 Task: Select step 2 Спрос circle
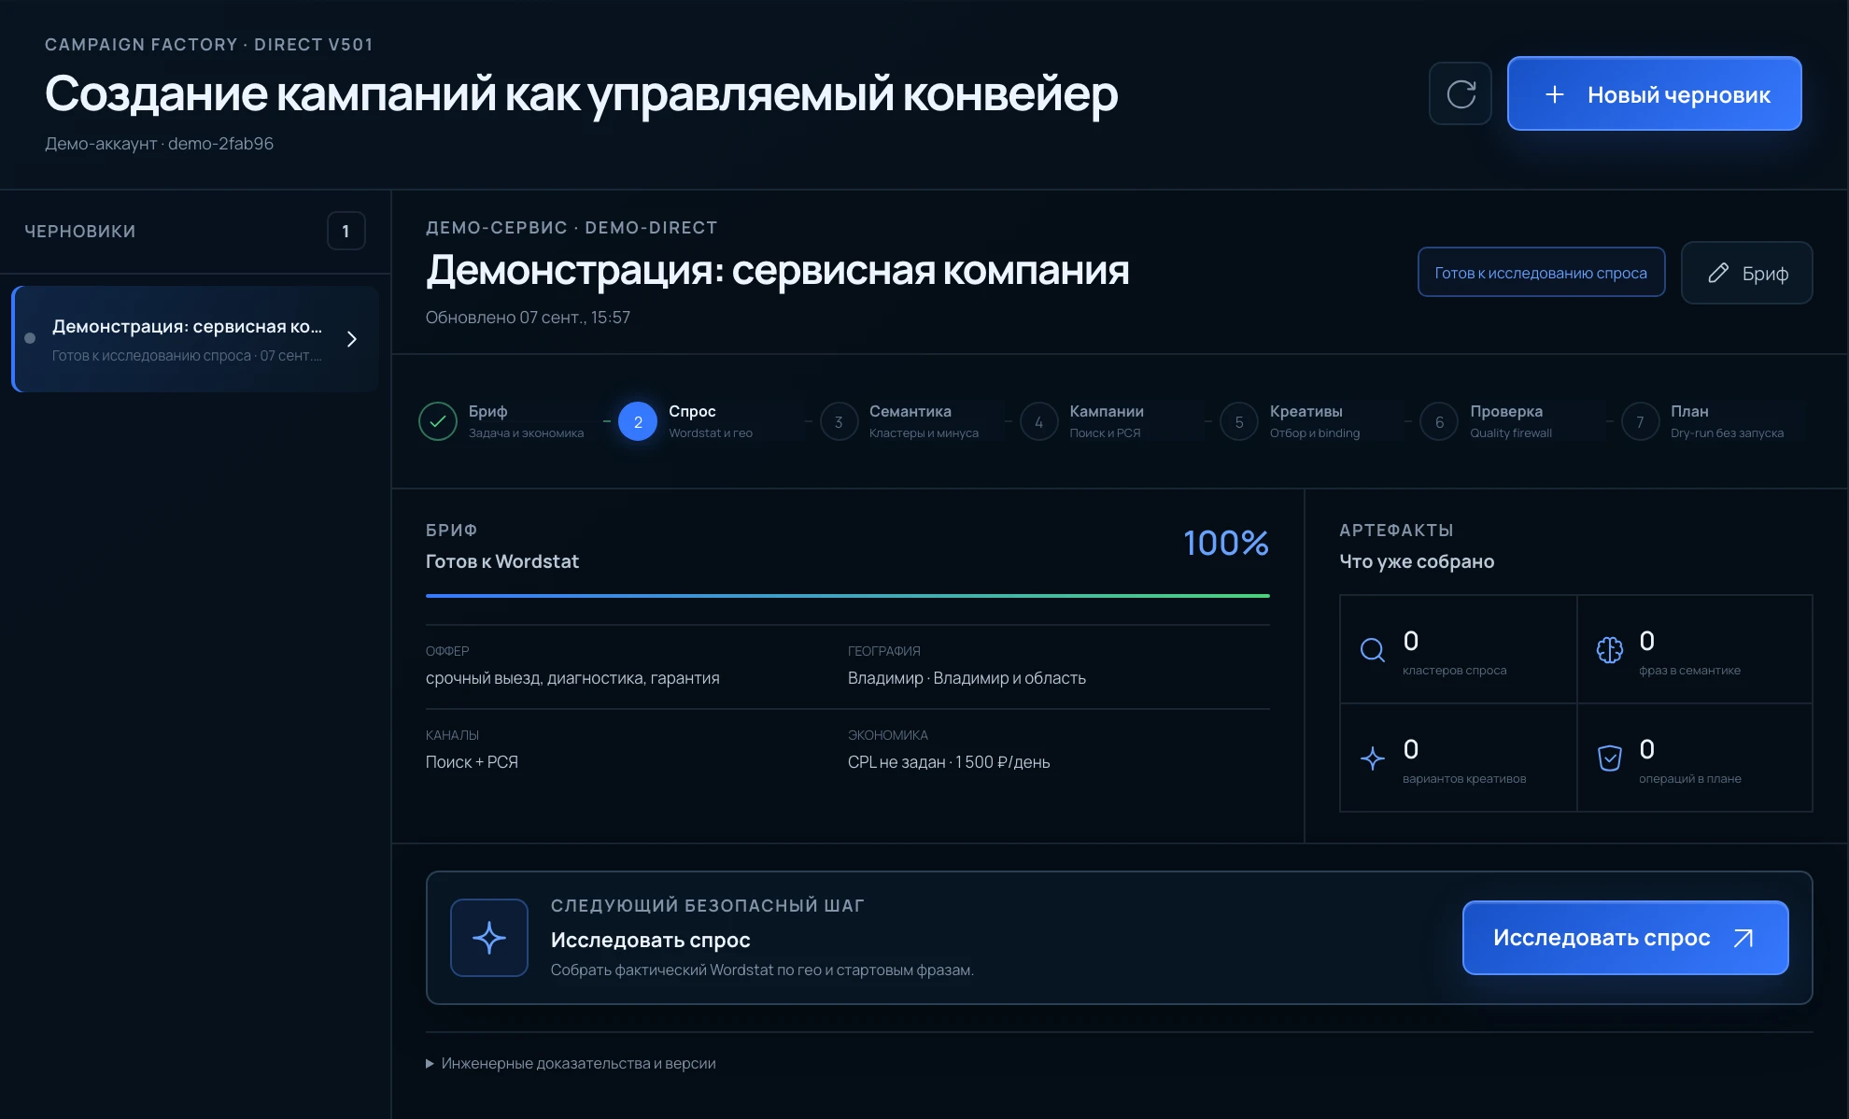coord(638,421)
